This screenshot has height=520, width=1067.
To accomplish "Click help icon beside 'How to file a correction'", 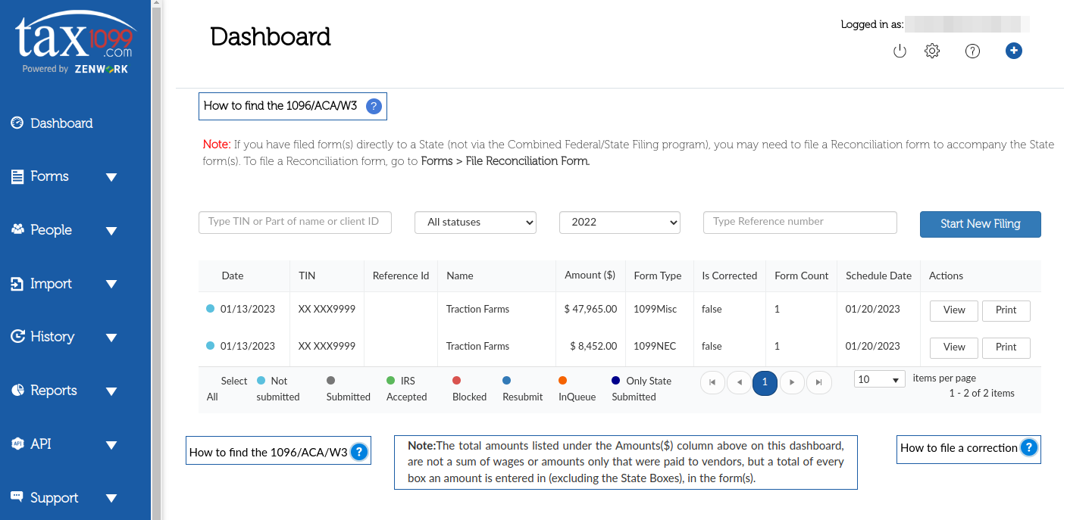I will click(1028, 447).
